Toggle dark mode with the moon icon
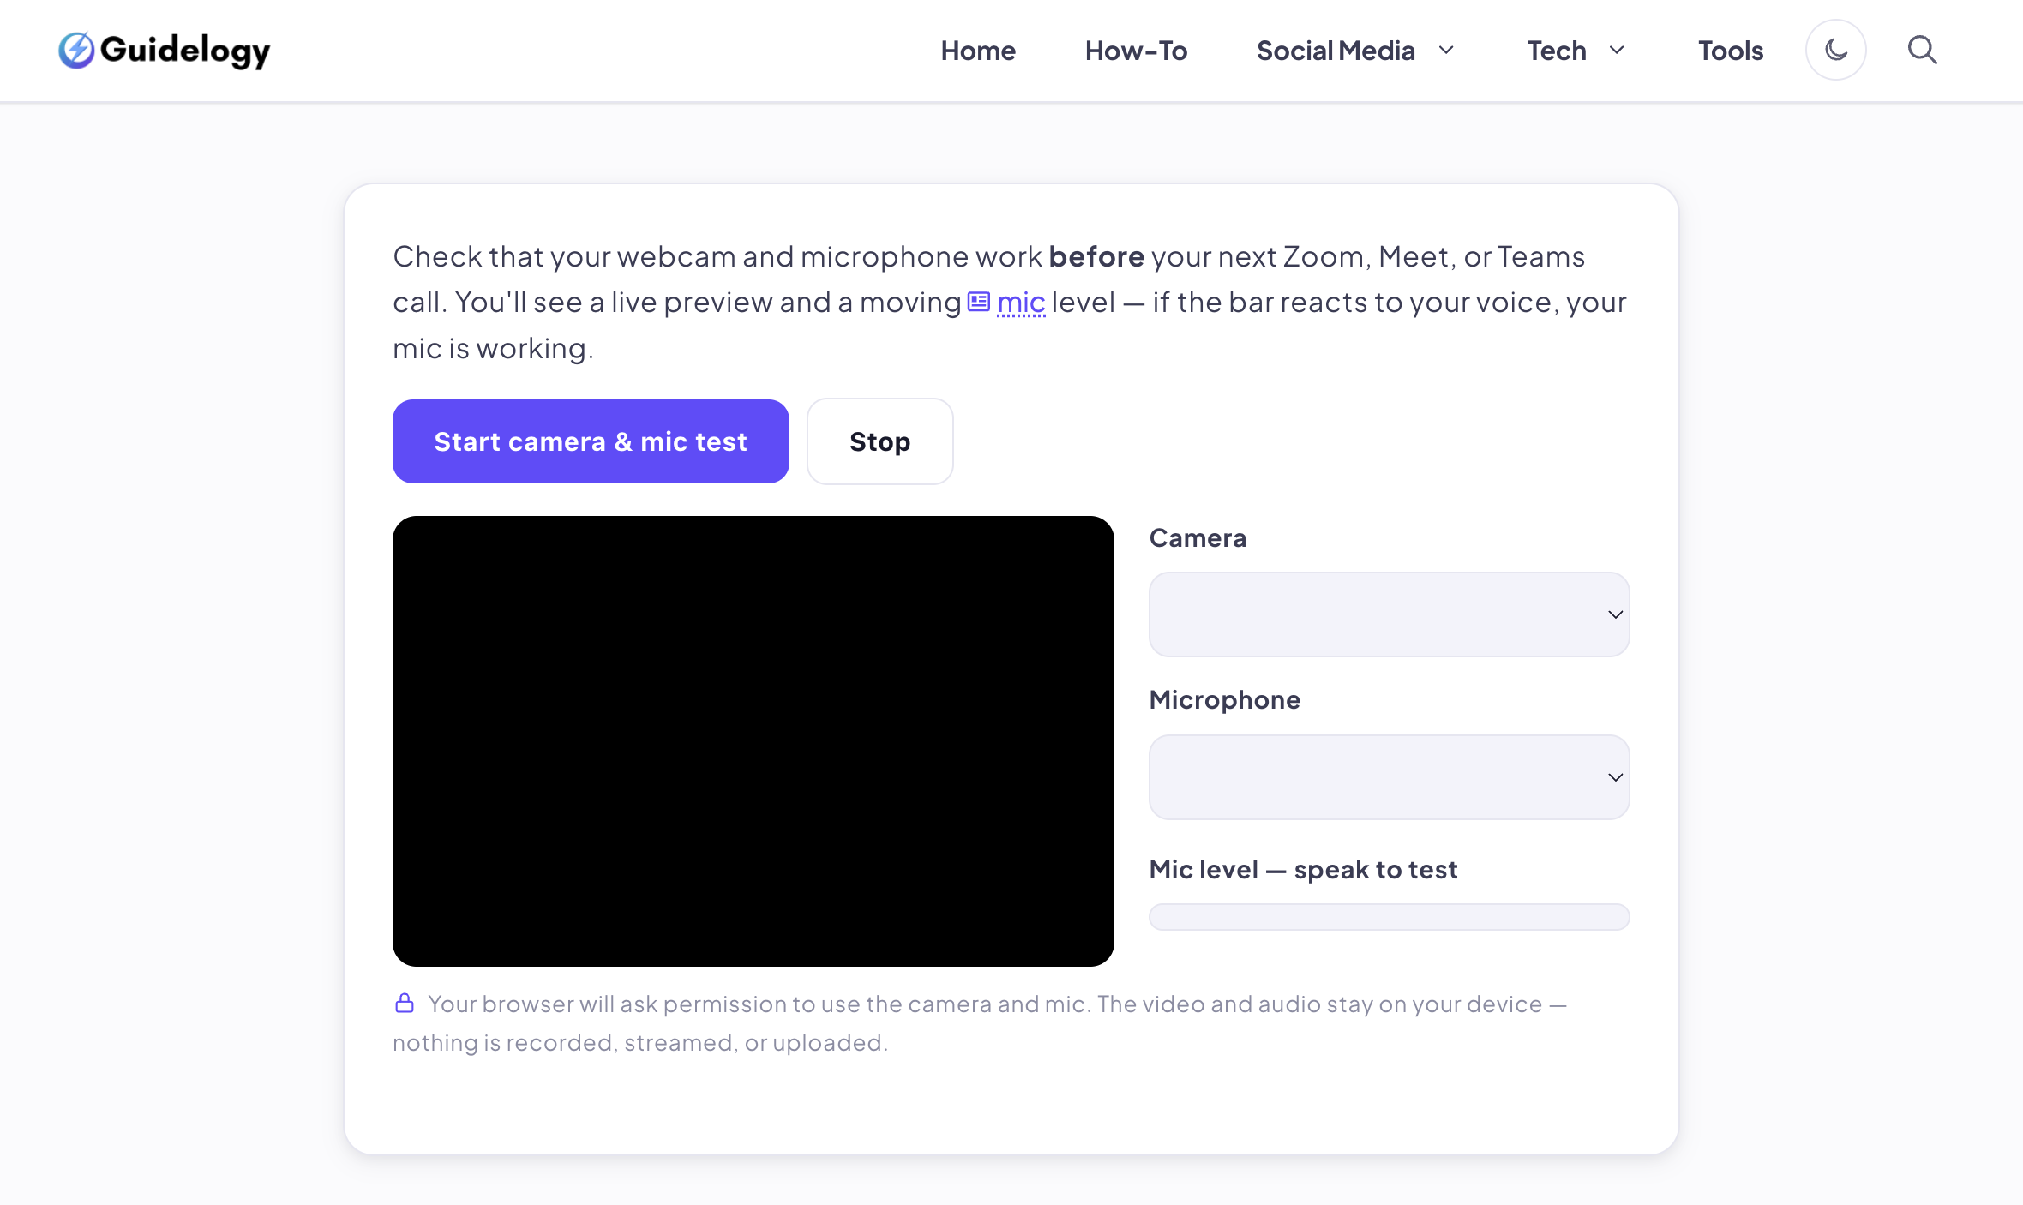This screenshot has height=1205, width=2023. coord(1835,51)
